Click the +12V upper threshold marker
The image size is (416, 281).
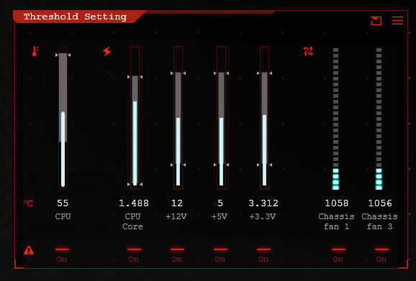coord(178,73)
